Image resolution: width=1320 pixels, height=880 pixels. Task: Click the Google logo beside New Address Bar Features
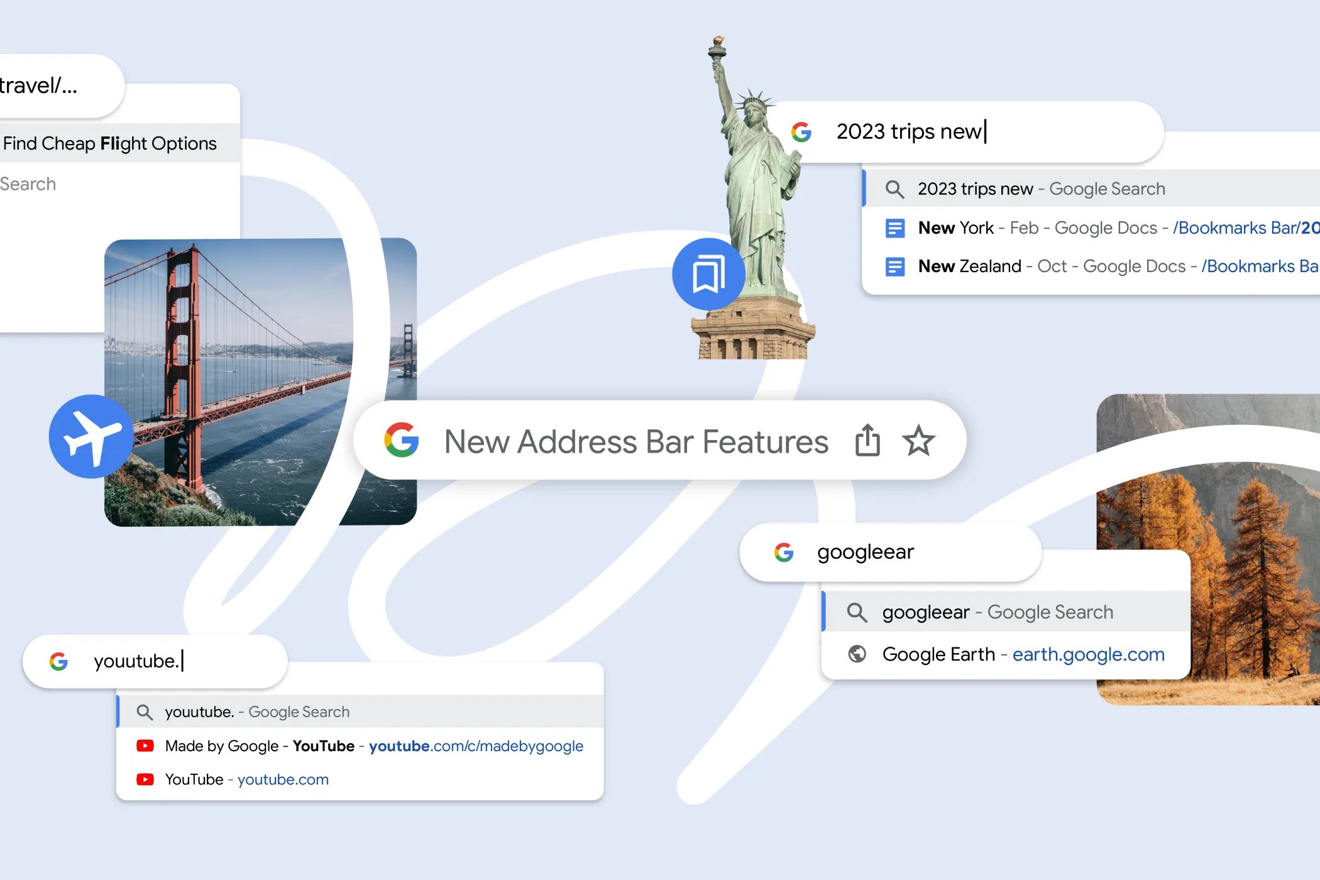pos(402,439)
